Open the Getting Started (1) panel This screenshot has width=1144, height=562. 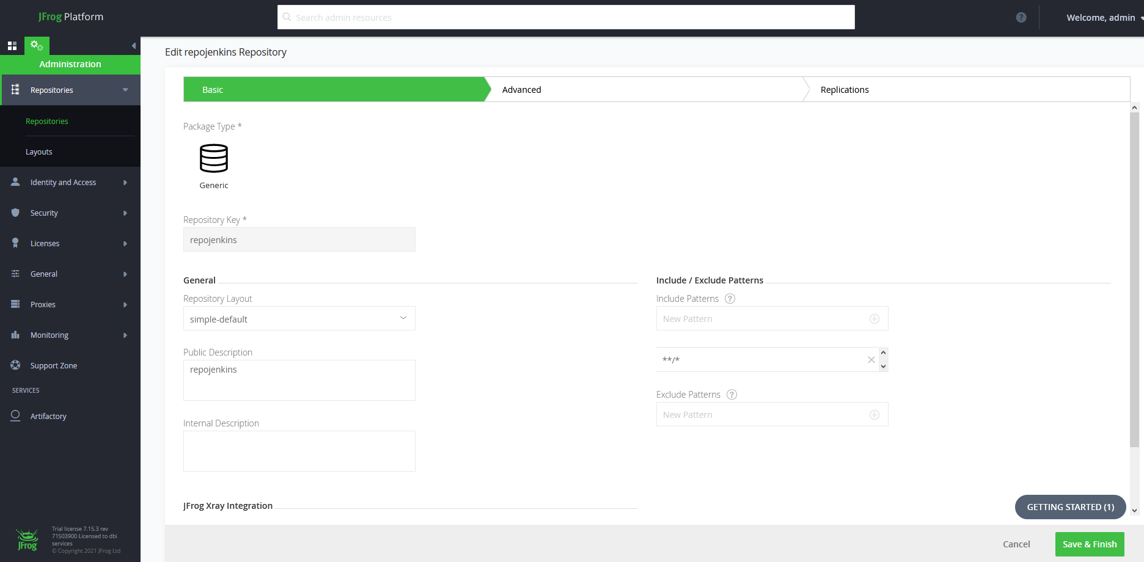pos(1070,507)
